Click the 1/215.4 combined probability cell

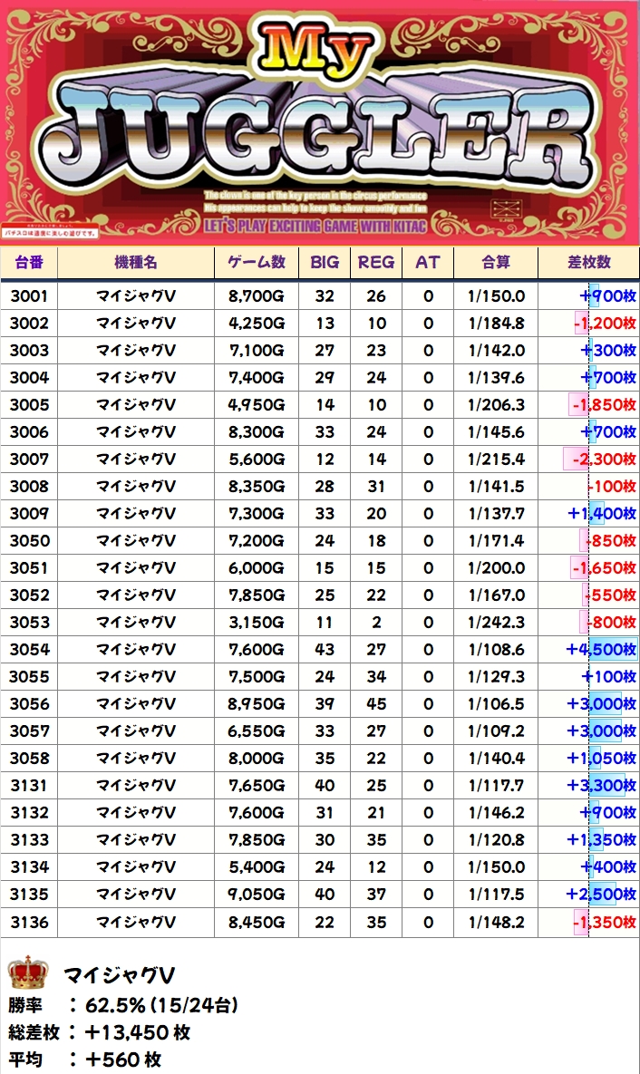click(x=496, y=460)
